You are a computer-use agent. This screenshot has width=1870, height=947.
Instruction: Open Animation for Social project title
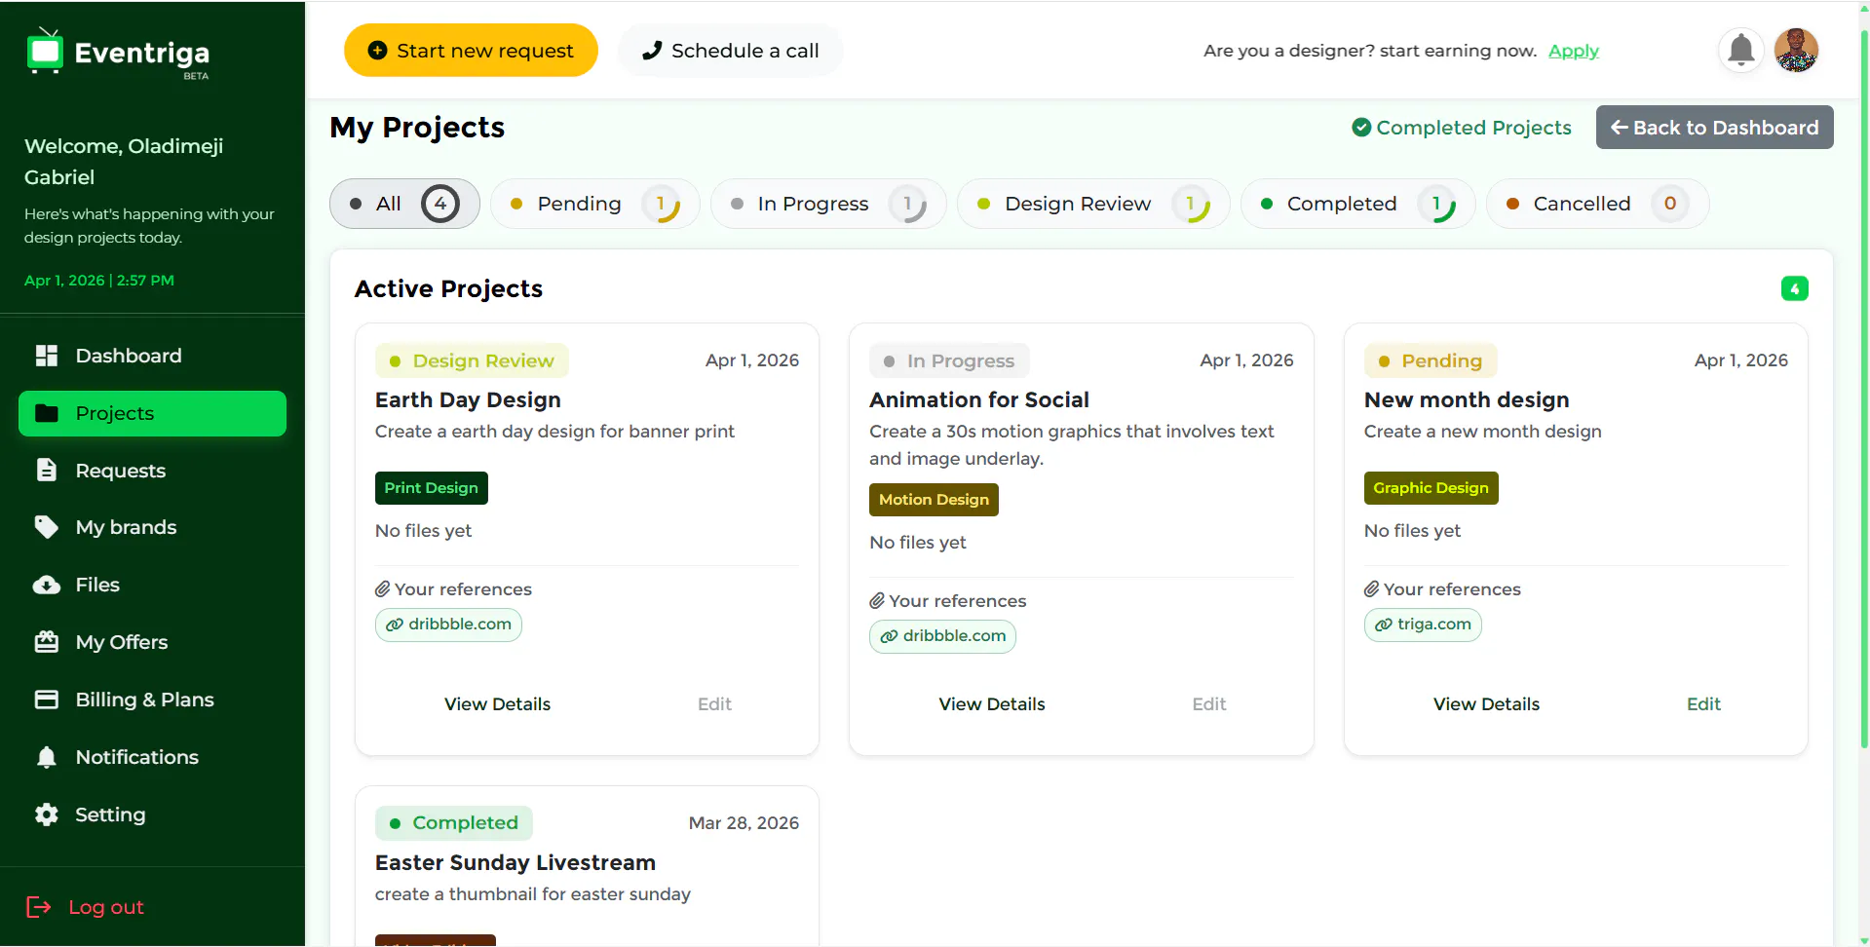pos(978,399)
